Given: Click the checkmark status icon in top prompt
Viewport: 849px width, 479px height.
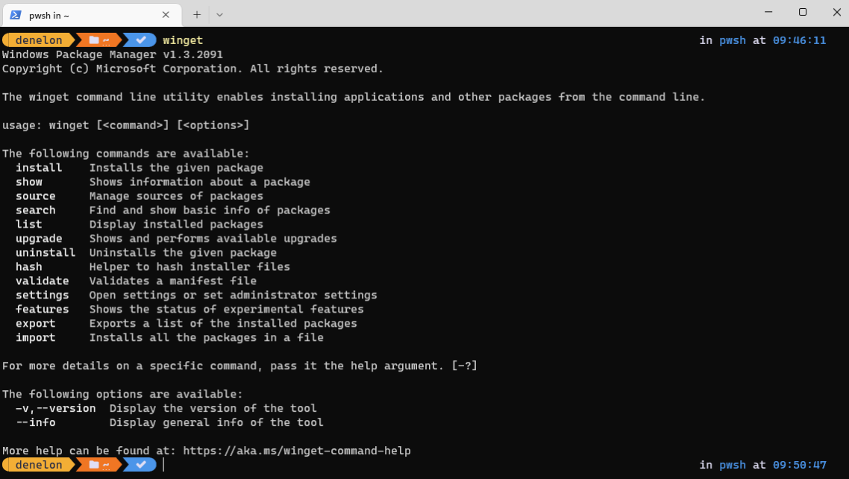Looking at the screenshot, I should click(x=141, y=40).
